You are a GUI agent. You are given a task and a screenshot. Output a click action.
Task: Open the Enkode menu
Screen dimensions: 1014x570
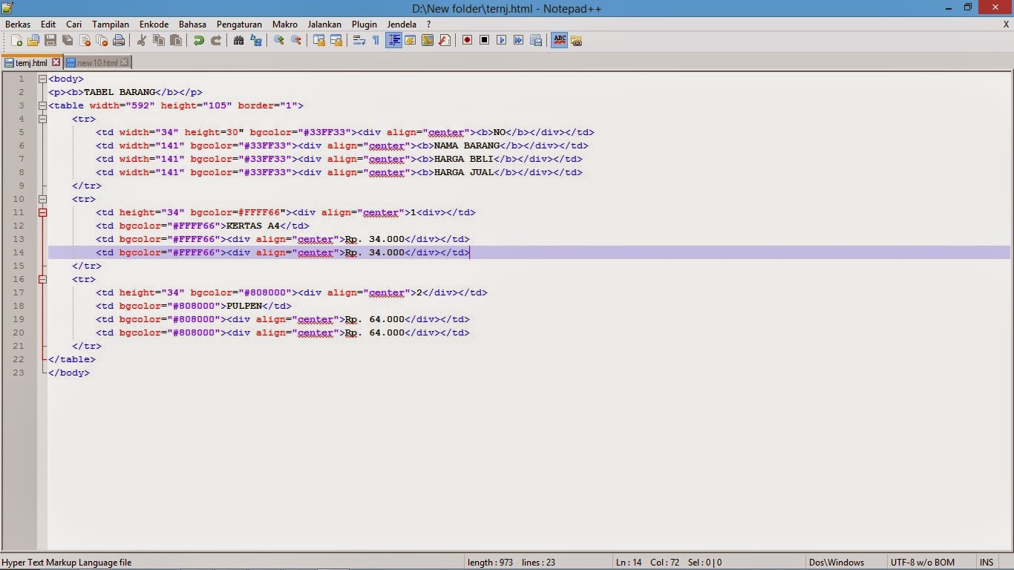pos(154,24)
